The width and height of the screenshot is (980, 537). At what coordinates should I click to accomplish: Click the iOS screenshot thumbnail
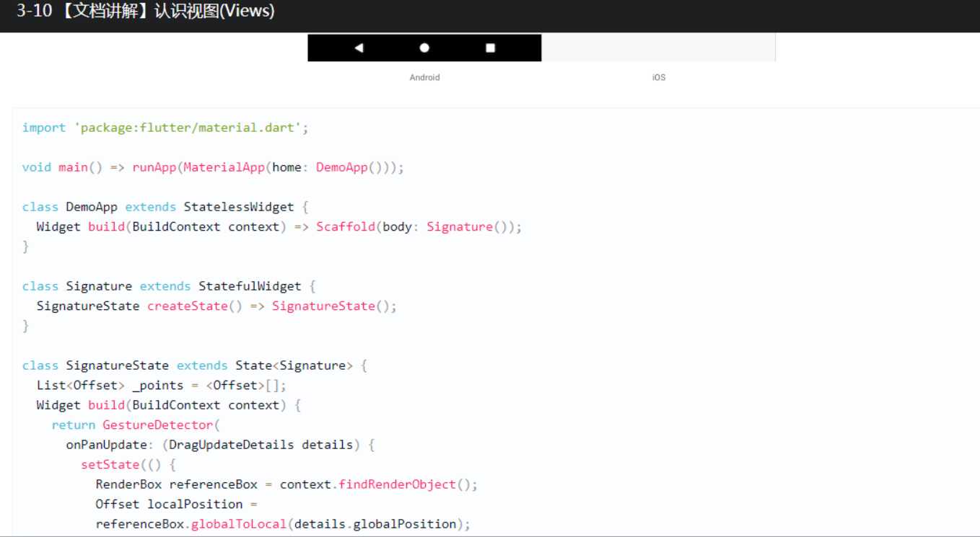[x=658, y=48]
